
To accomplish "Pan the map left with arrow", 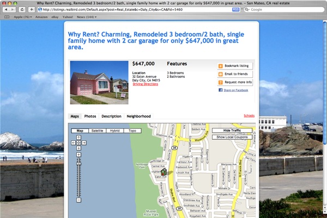I will [74, 142].
